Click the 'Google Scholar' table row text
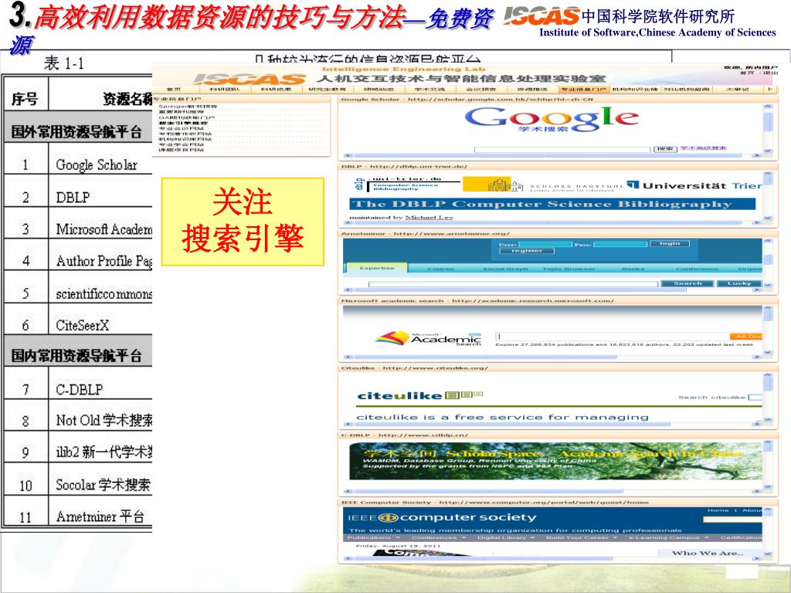Image resolution: width=791 pixels, height=593 pixels. [x=97, y=165]
